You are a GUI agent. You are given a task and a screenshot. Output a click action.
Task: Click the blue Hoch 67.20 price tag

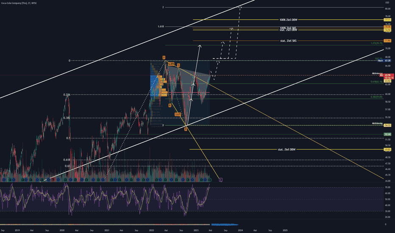[x=384, y=61]
